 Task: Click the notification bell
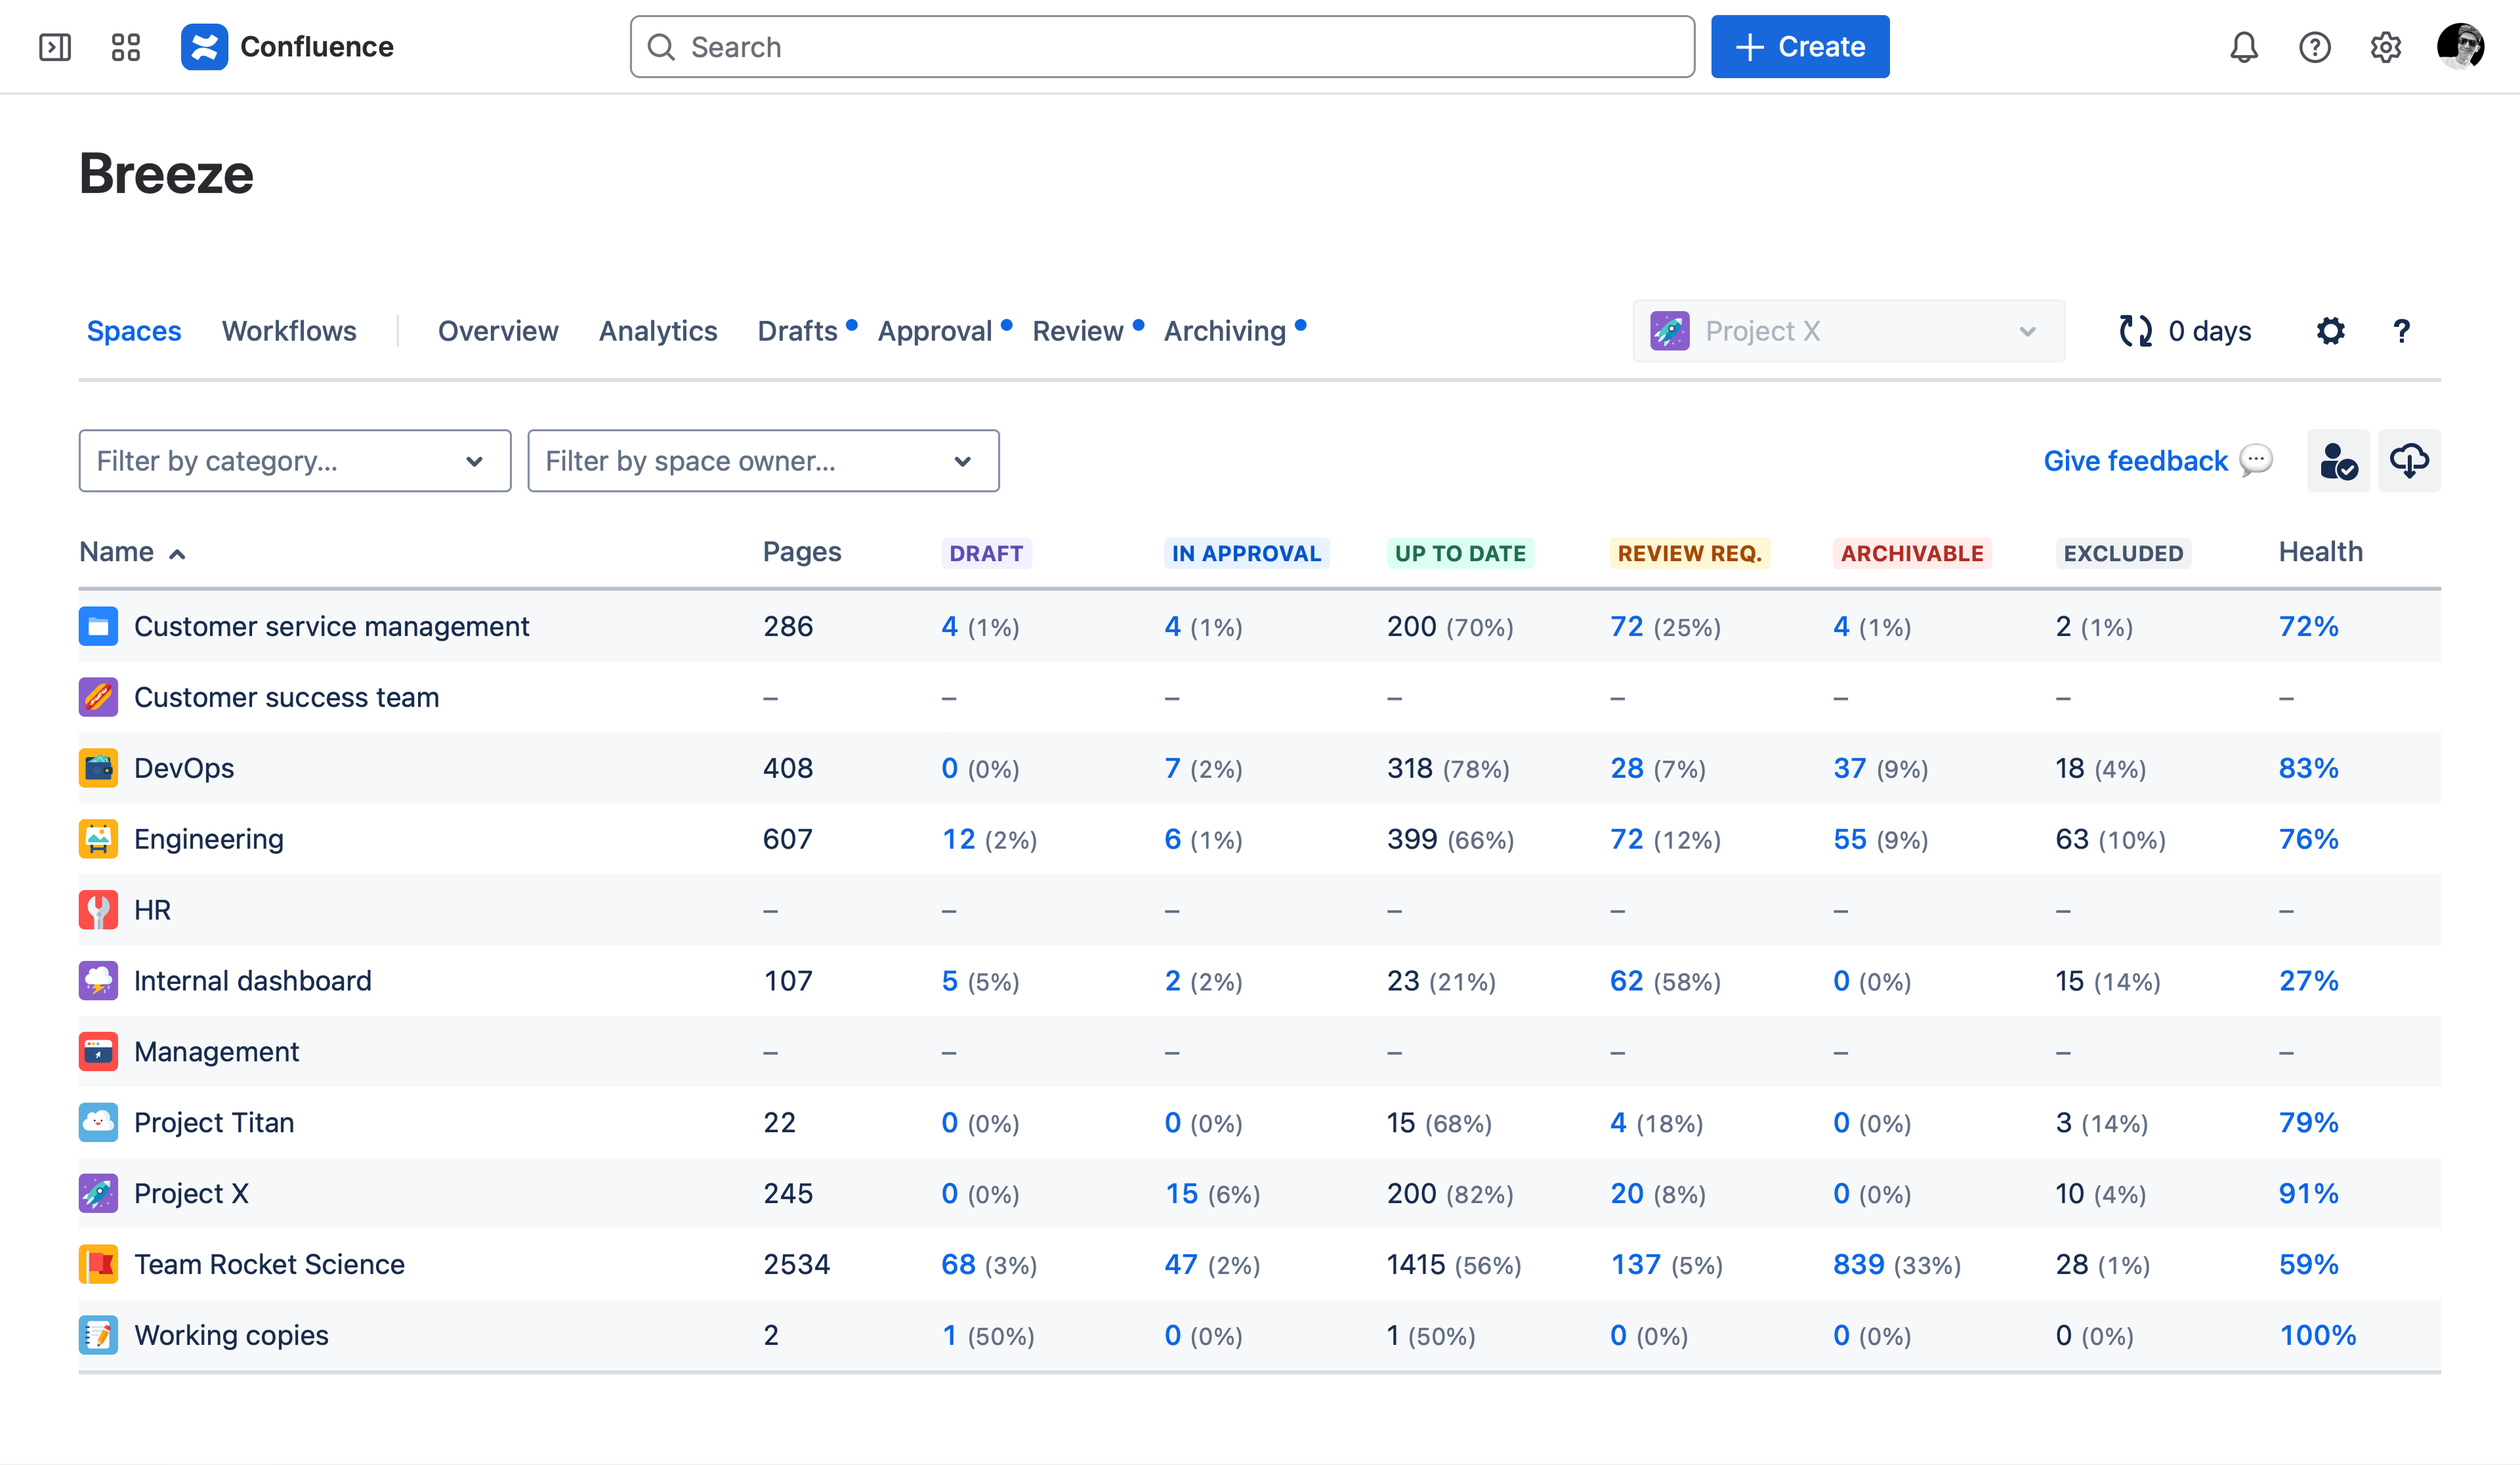2243,46
